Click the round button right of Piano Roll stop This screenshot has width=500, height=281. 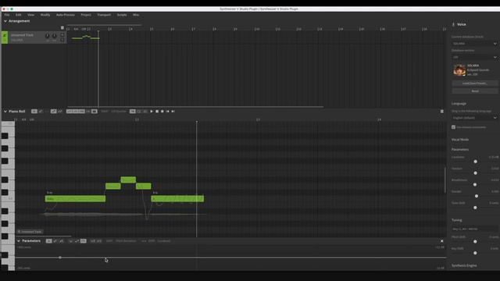coord(162,111)
